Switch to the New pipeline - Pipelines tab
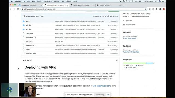The image size is (175, 98). [x=28, y=5]
